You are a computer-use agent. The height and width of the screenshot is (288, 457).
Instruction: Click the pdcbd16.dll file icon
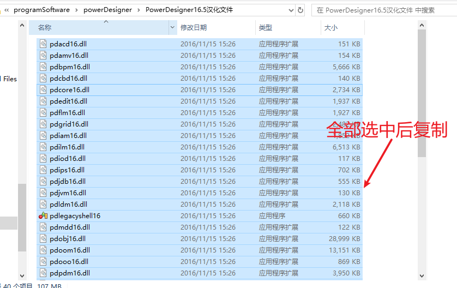[x=43, y=78]
